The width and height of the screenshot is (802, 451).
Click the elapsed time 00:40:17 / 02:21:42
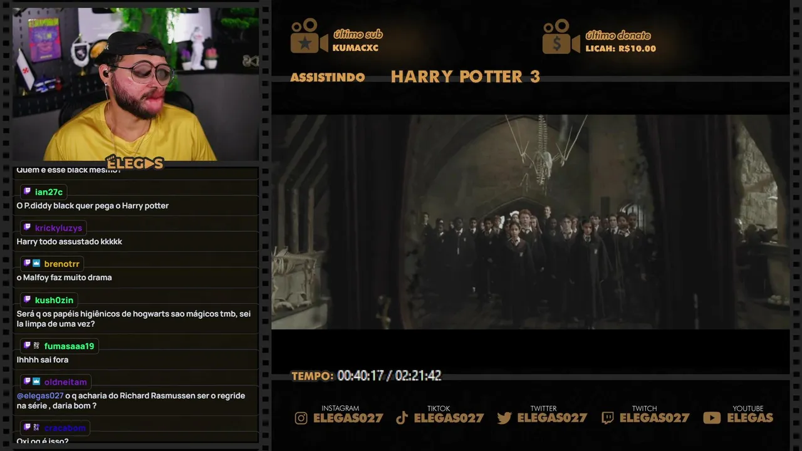(389, 376)
